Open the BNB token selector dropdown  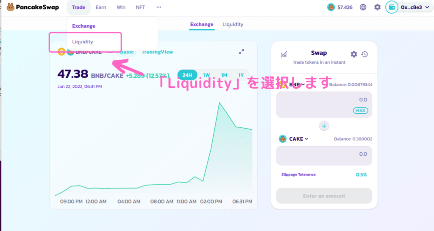point(297,85)
